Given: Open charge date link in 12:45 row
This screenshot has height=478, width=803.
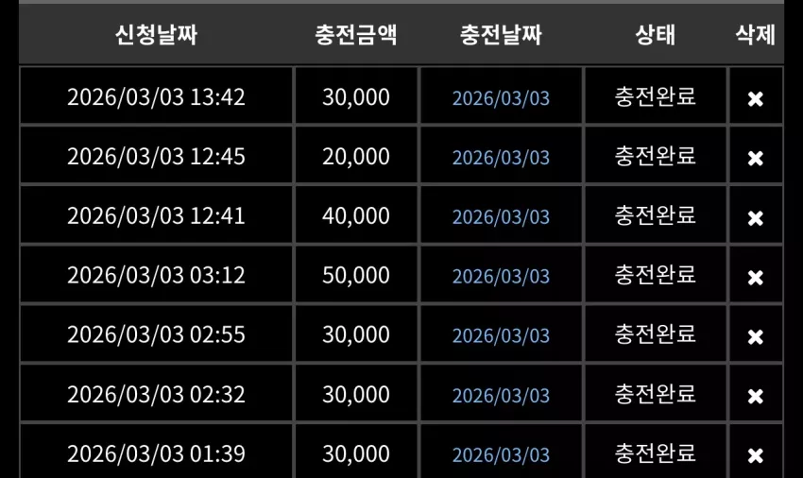Looking at the screenshot, I should point(501,157).
